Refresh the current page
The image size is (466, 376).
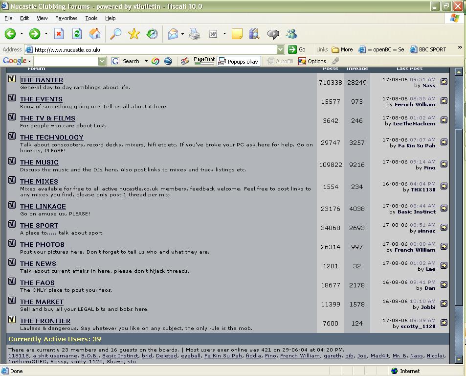click(77, 34)
